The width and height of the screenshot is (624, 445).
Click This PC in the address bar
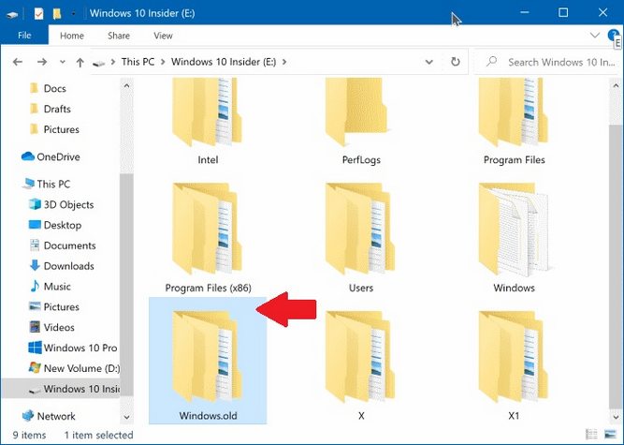coord(138,62)
